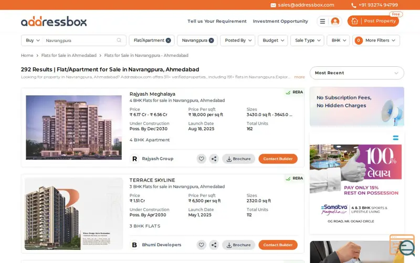Favorite the Rajyash Meghalaya listing with heart icon
The image size is (420, 263).
pos(202,159)
